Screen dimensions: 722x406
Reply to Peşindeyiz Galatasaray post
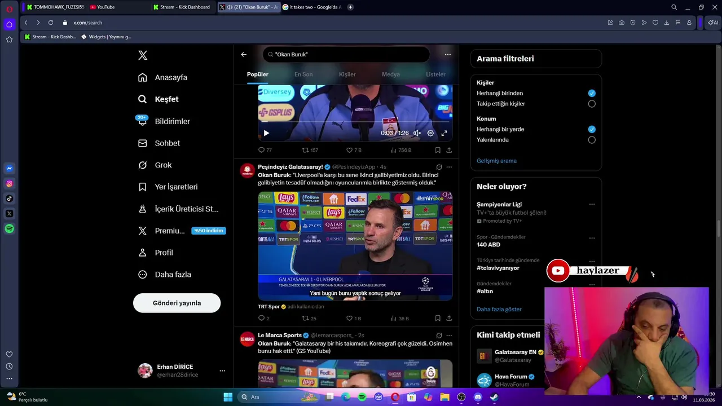[263, 318]
